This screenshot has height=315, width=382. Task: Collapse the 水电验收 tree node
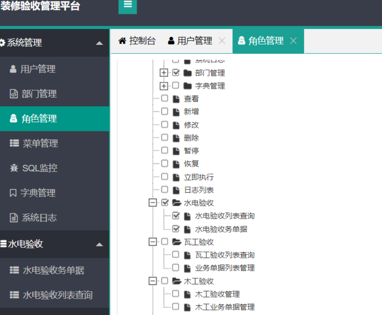pos(153,203)
